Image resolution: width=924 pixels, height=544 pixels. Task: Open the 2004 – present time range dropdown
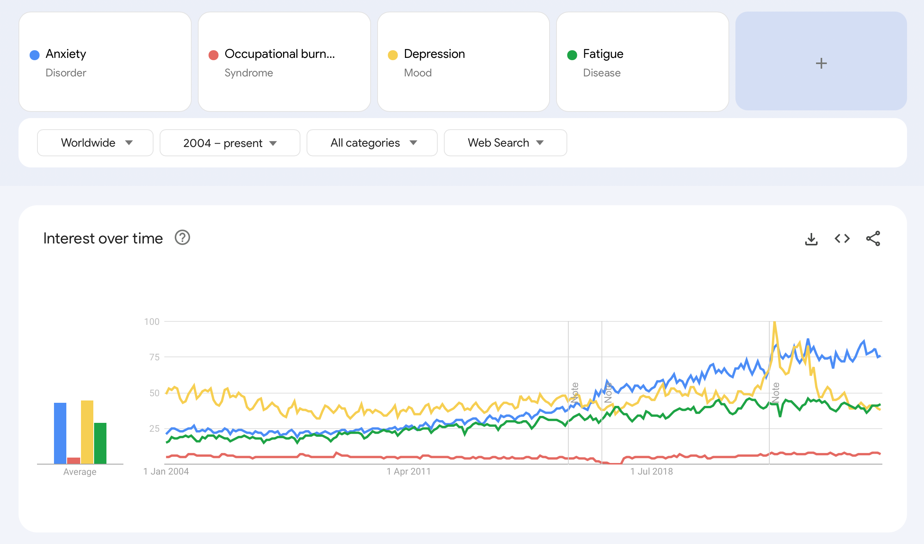coord(230,143)
